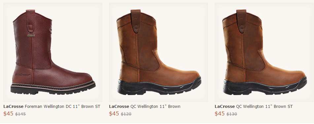Click the struck-through $130 original price
Viewport: 314px width, 124px height.
pos(232,114)
